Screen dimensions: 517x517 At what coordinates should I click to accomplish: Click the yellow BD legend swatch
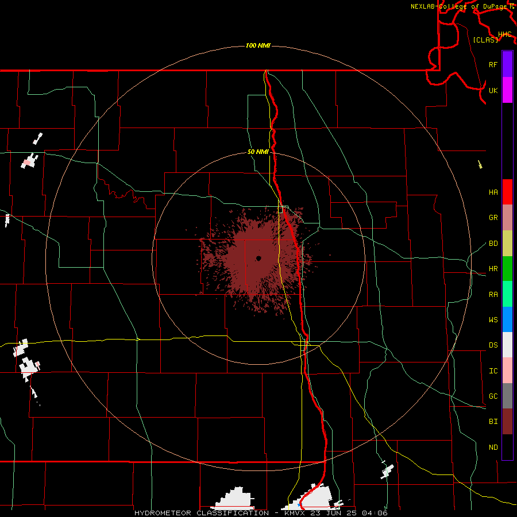click(507, 243)
